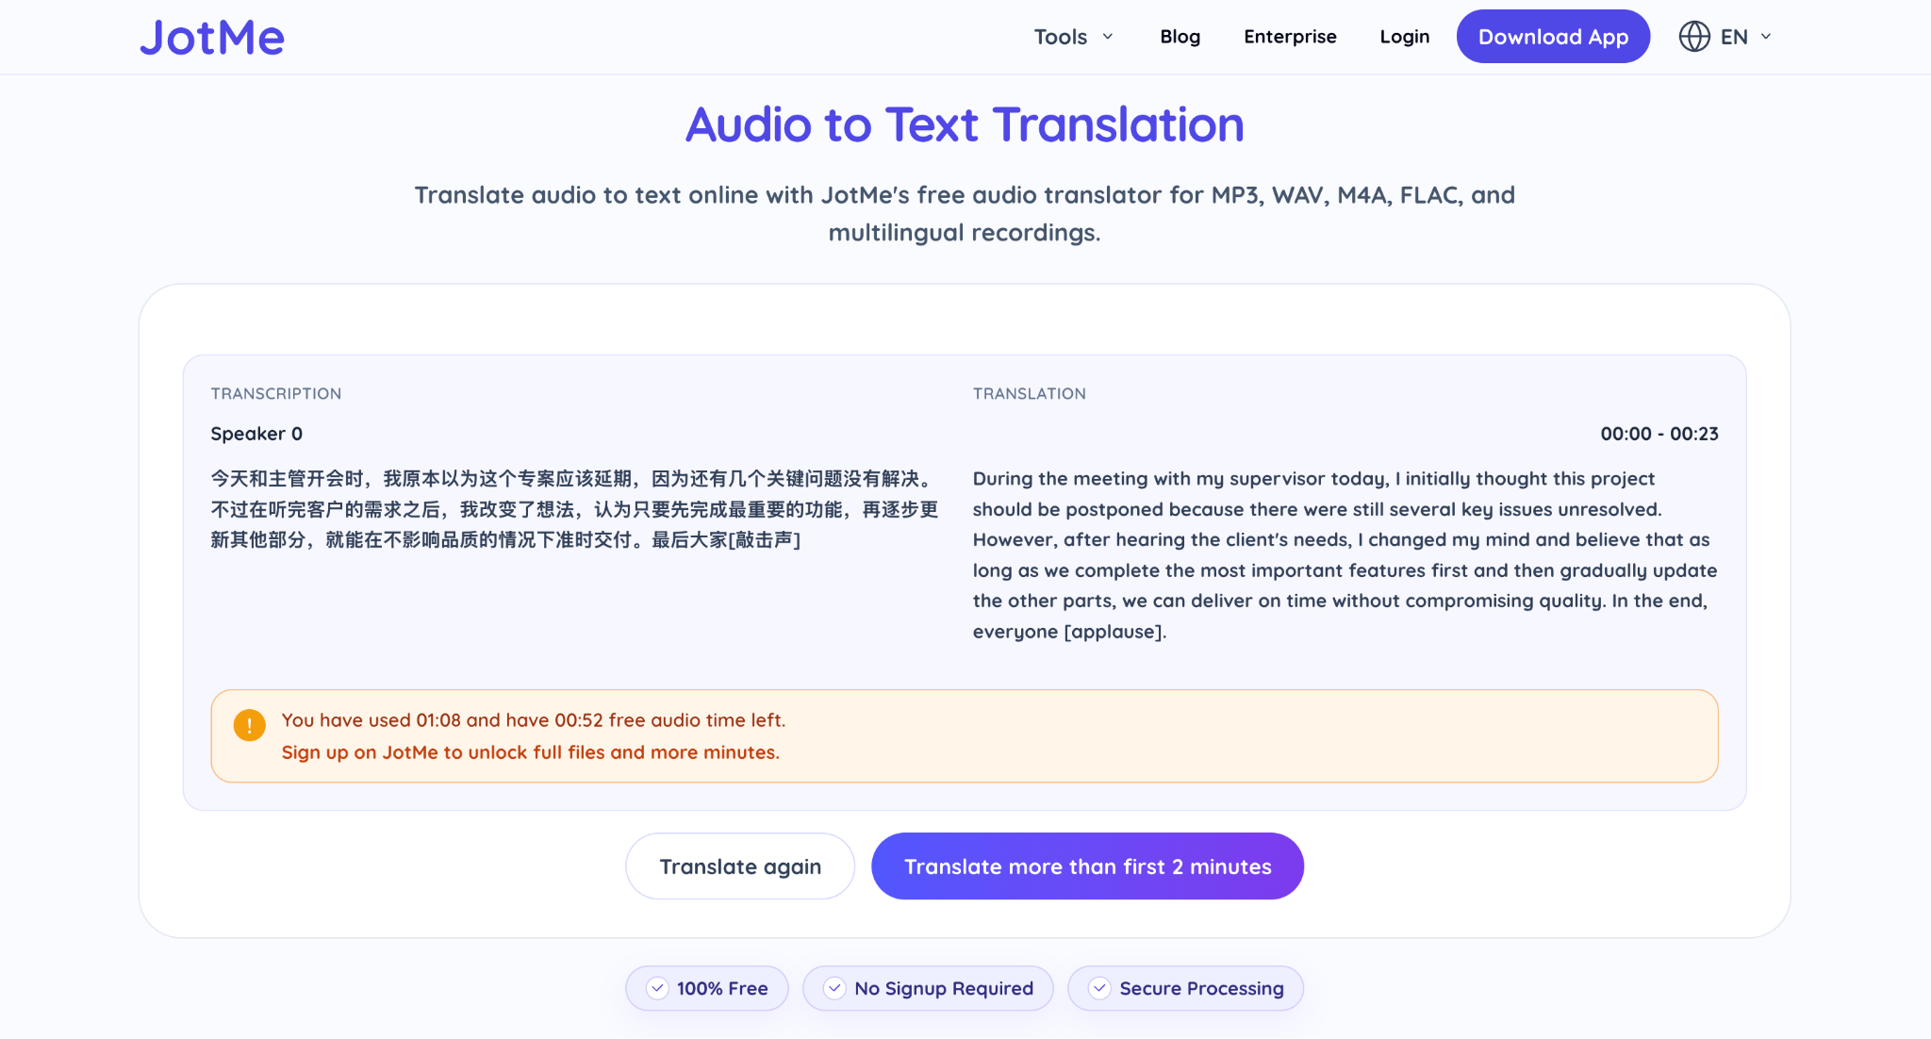Click the Audio to Text Translation heading
The height and width of the screenshot is (1039, 1931).
(x=965, y=124)
